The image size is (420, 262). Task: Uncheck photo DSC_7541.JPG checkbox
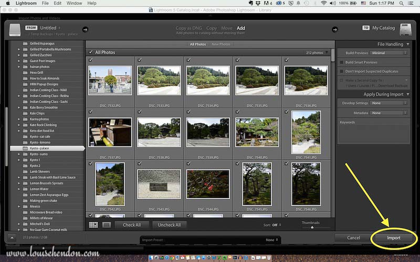click(287, 112)
